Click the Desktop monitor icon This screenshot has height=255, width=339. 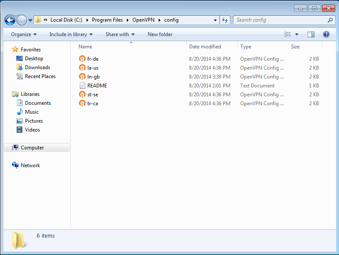point(20,59)
